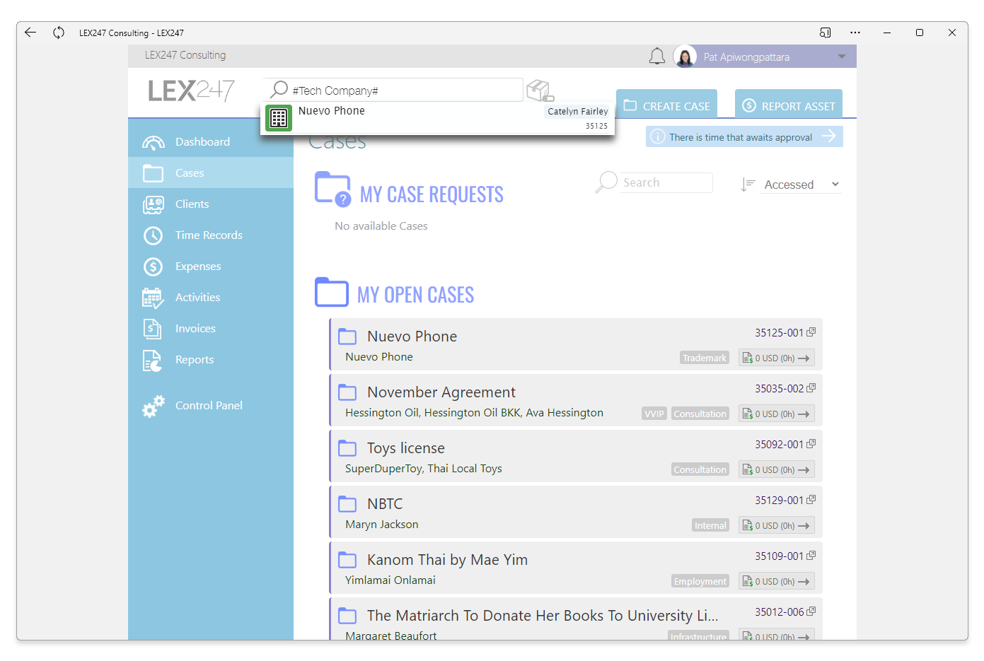This screenshot has width=984, height=661.
Task: Expand the Pat Apiwongpattara user menu
Action: (842, 57)
